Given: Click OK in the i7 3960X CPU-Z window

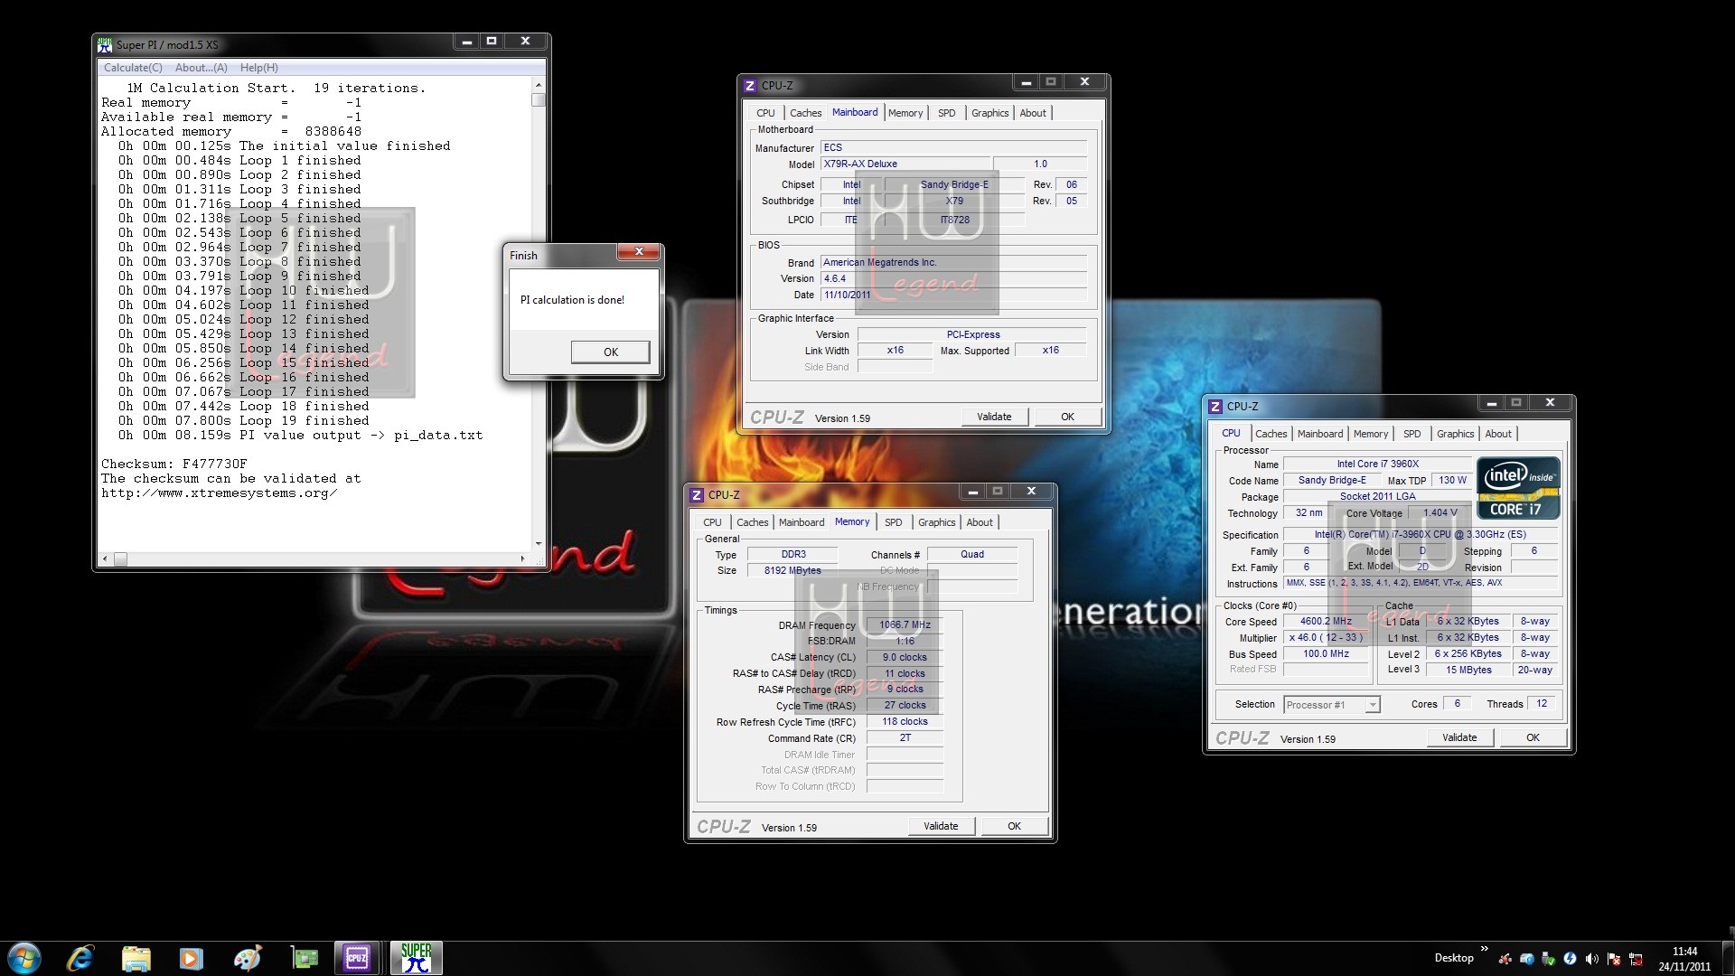Looking at the screenshot, I should point(1533,737).
